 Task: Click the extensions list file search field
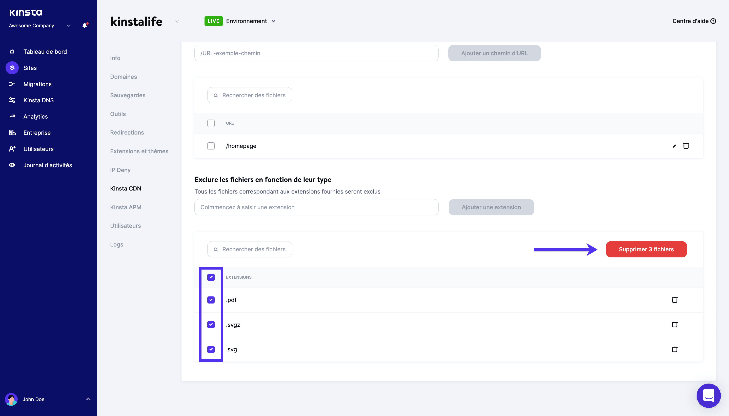tap(250, 249)
